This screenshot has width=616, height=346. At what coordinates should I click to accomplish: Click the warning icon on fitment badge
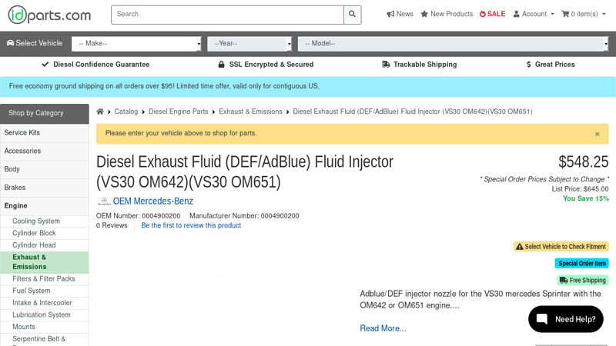pos(519,247)
